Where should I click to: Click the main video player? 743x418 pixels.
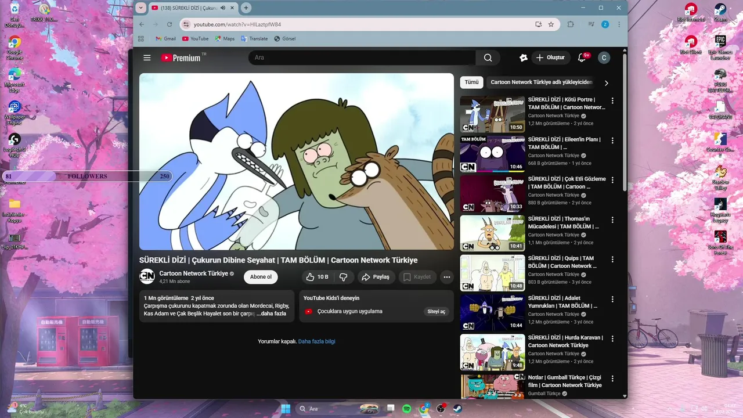297,161
